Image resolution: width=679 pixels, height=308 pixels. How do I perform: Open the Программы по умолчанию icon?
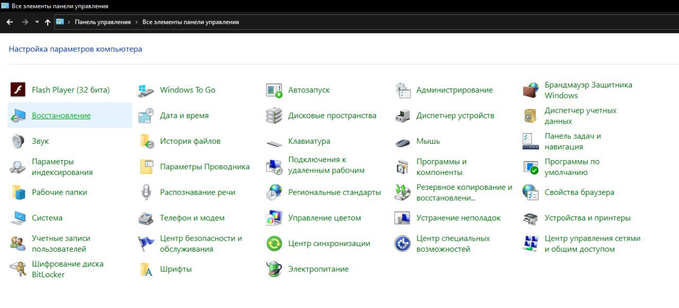pyautogui.click(x=531, y=167)
